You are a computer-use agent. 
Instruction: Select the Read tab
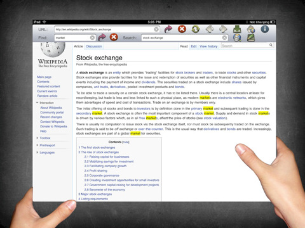point(184,46)
